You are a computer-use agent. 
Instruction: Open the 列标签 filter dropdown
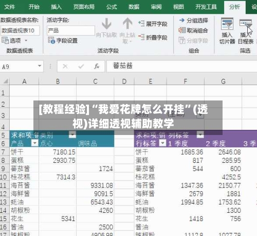tap(200, 134)
